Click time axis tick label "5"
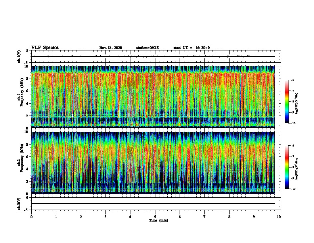314x243 pixels. pyautogui.click(x=155, y=217)
